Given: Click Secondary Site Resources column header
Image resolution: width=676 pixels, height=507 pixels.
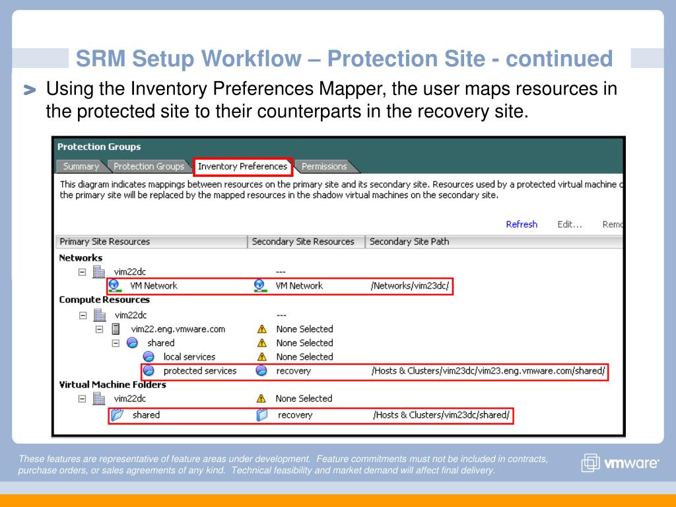Looking at the screenshot, I should (x=306, y=242).
